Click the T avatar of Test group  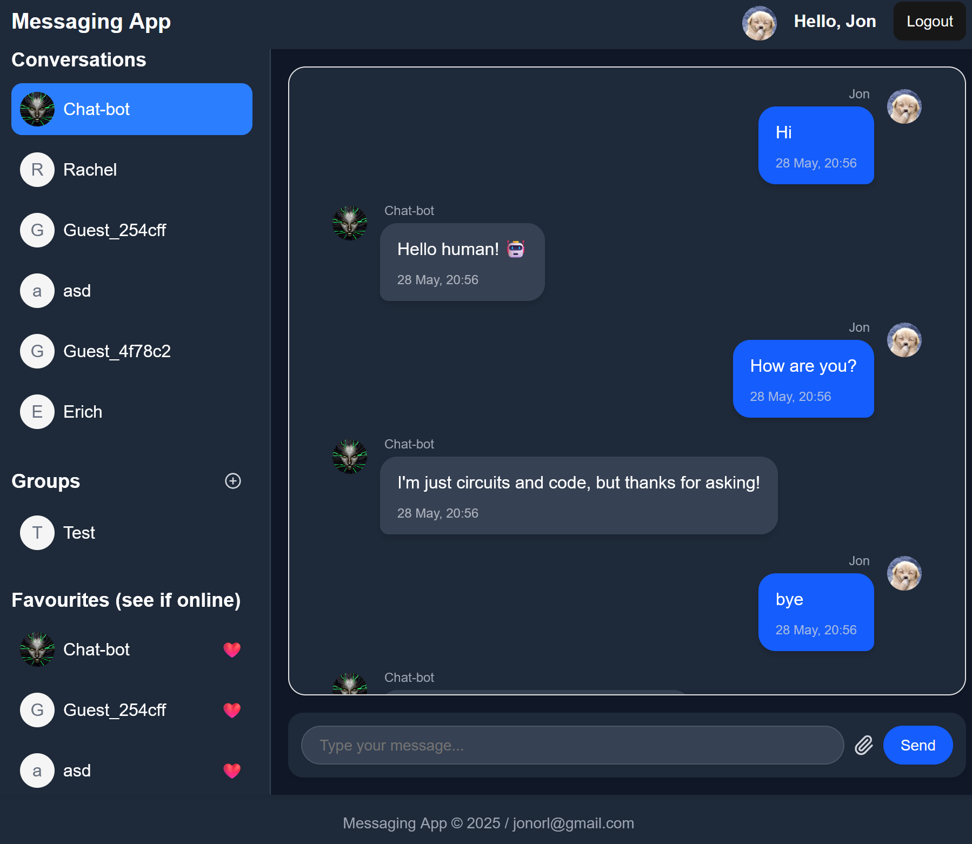coord(37,533)
